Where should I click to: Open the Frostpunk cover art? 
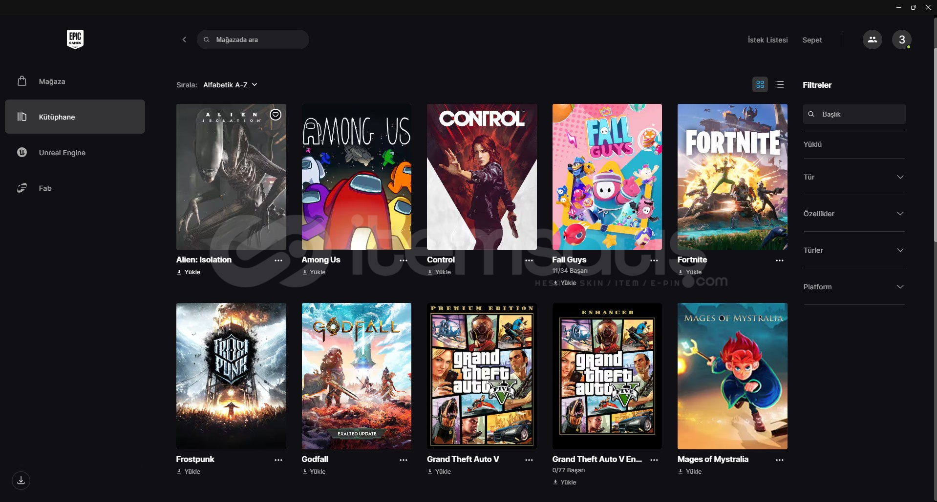tap(231, 376)
